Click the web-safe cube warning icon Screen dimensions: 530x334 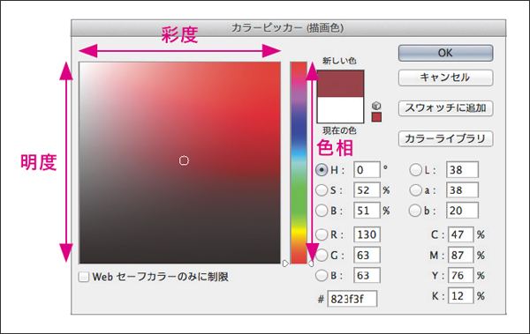click(x=376, y=106)
